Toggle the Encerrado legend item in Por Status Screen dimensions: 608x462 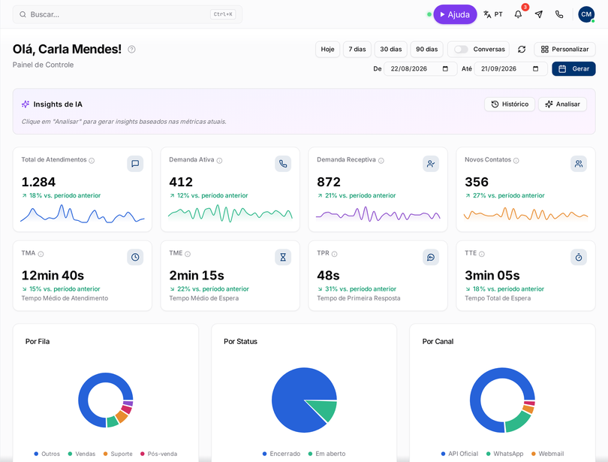[281, 454]
